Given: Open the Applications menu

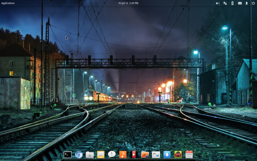Looking at the screenshot, I should [8, 3].
